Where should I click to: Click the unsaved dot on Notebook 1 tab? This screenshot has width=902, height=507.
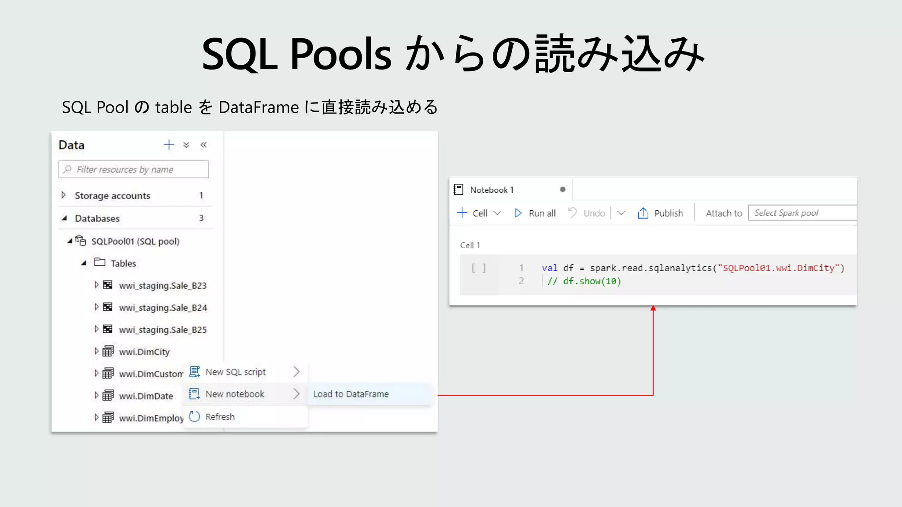[562, 190]
